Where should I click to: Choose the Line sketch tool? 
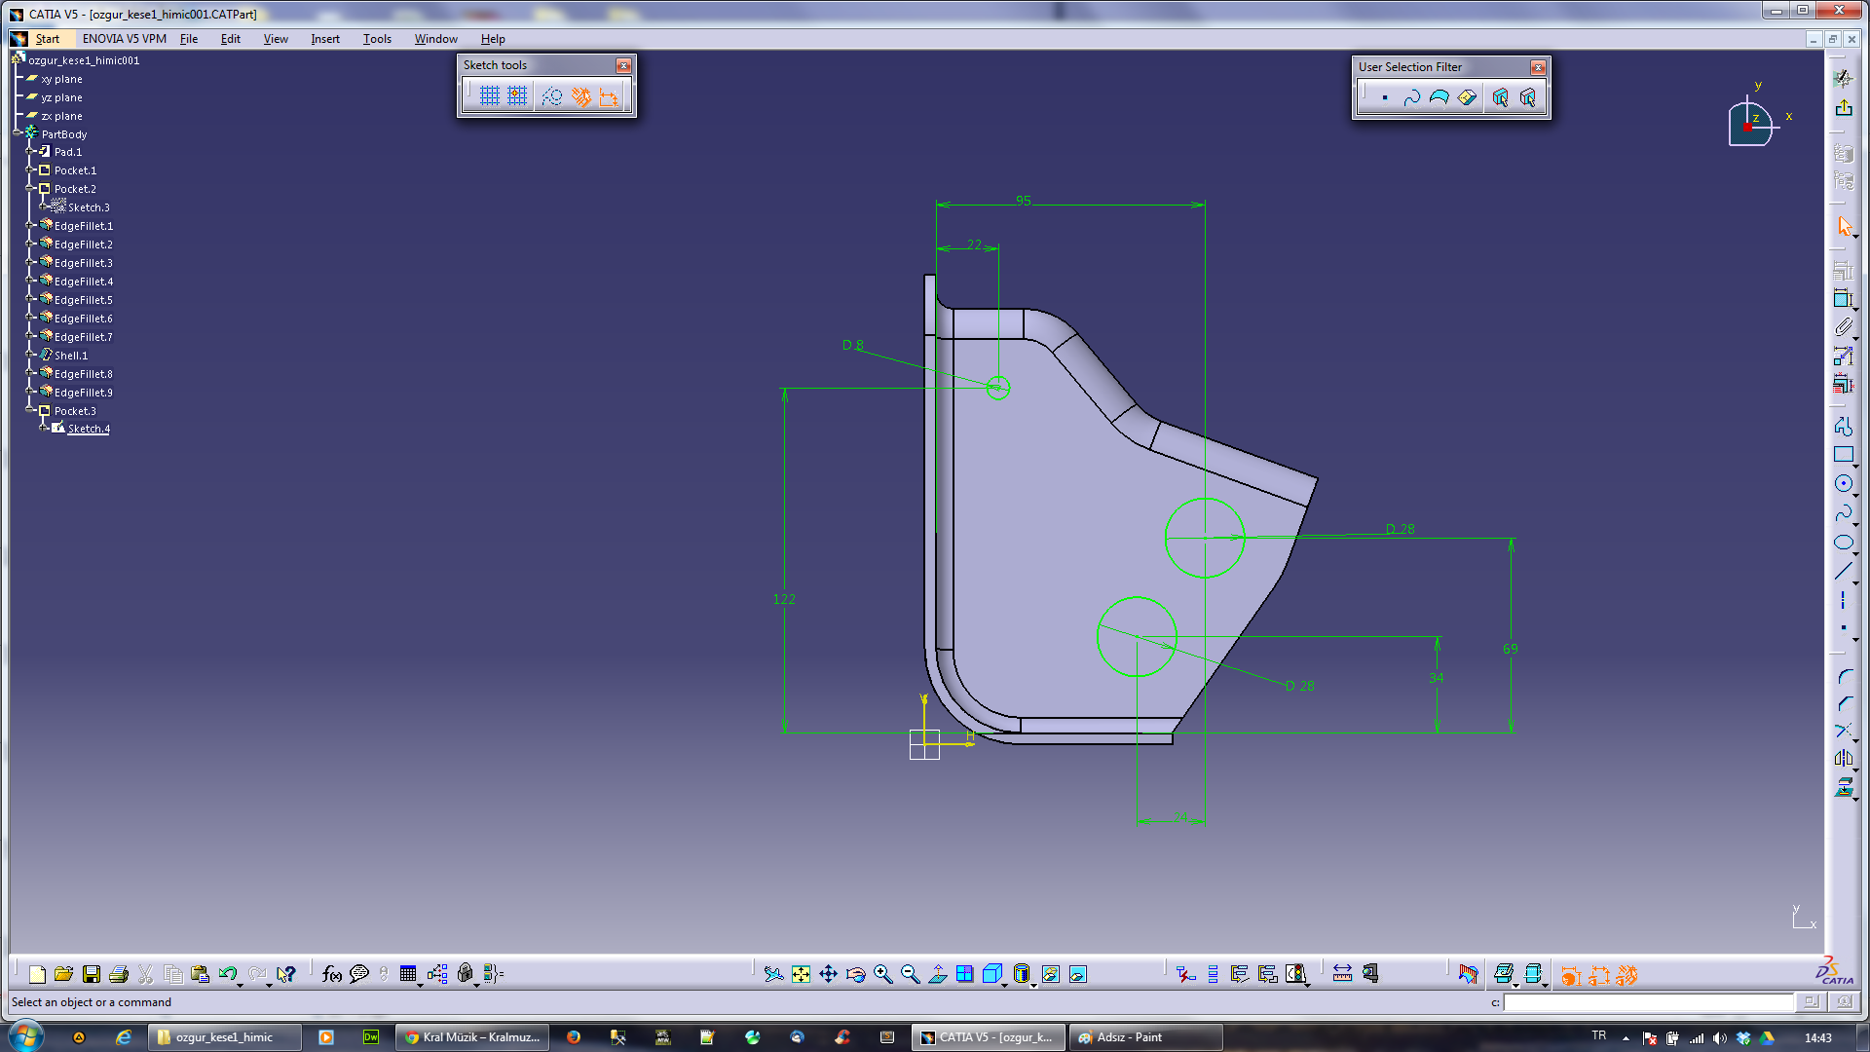point(1843,572)
